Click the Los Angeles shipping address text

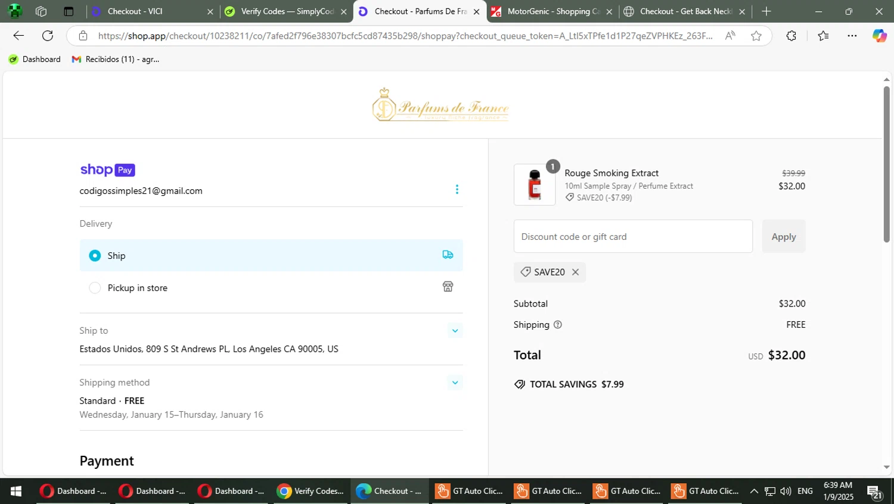[x=209, y=349]
